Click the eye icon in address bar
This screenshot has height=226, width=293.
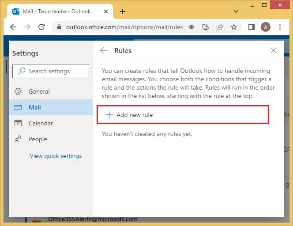click(192, 27)
